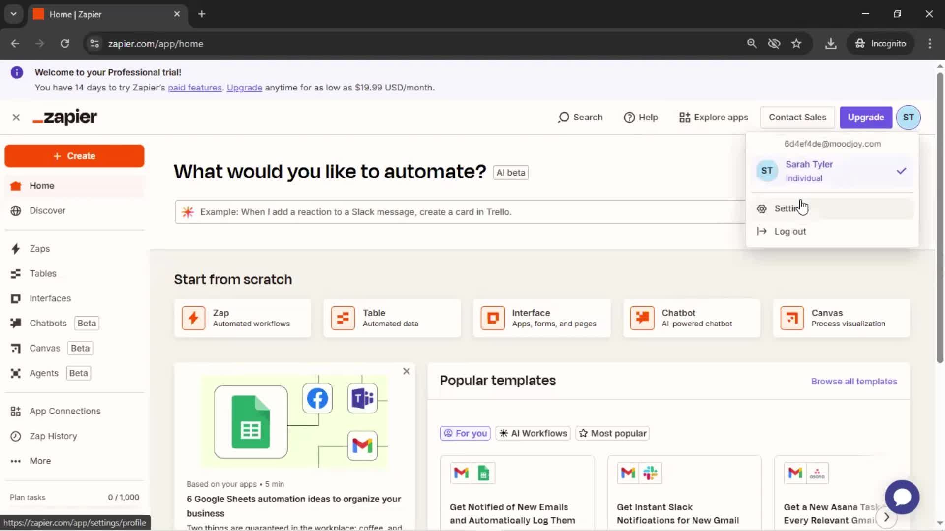The height and width of the screenshot is (531, 945).
Task: Click the browser zoom icon
Action: tap(752, 44)
